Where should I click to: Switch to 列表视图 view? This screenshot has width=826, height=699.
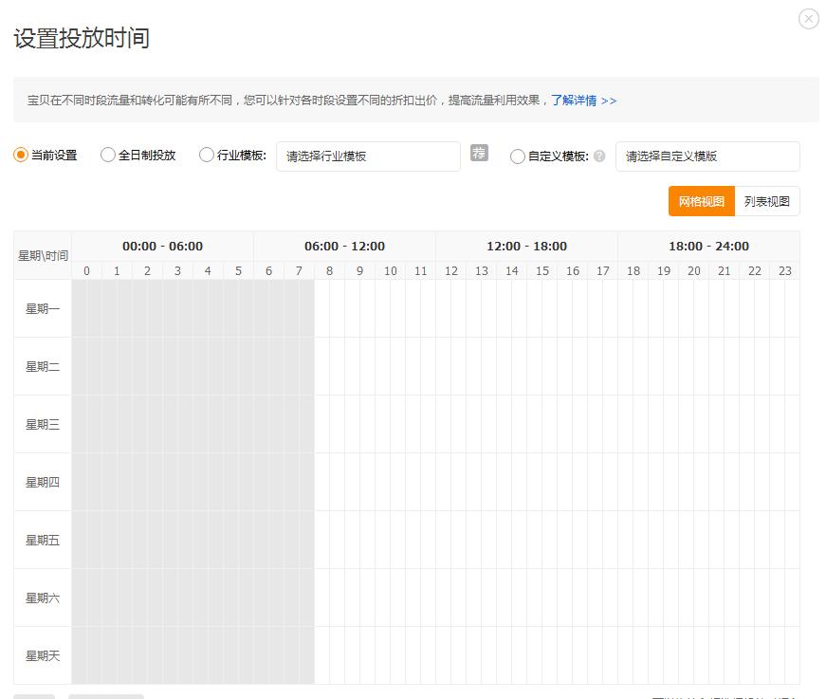(x=767, y=200)
